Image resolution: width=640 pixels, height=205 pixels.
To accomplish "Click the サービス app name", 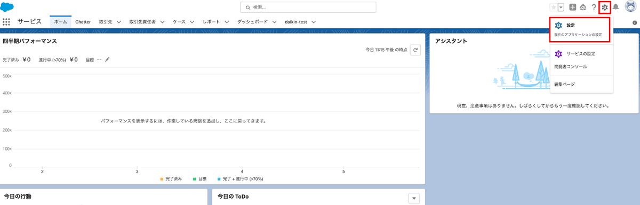I will [29, 22].
